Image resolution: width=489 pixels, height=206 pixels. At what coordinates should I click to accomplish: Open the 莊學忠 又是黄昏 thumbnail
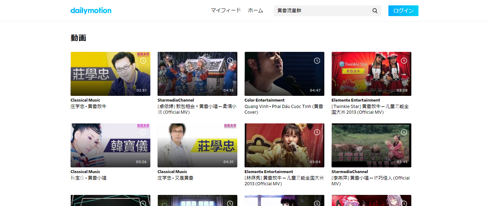197,145
